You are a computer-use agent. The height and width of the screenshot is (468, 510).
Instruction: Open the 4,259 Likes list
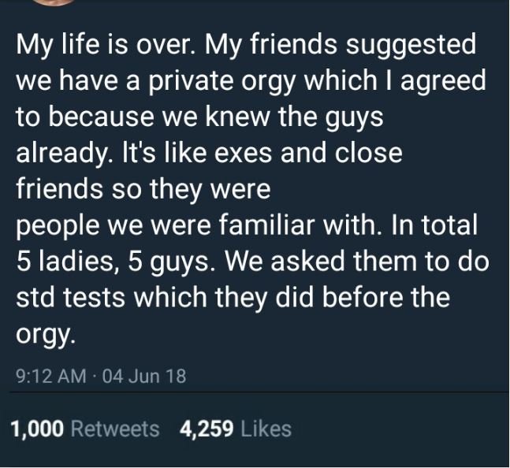pos(235,429)
